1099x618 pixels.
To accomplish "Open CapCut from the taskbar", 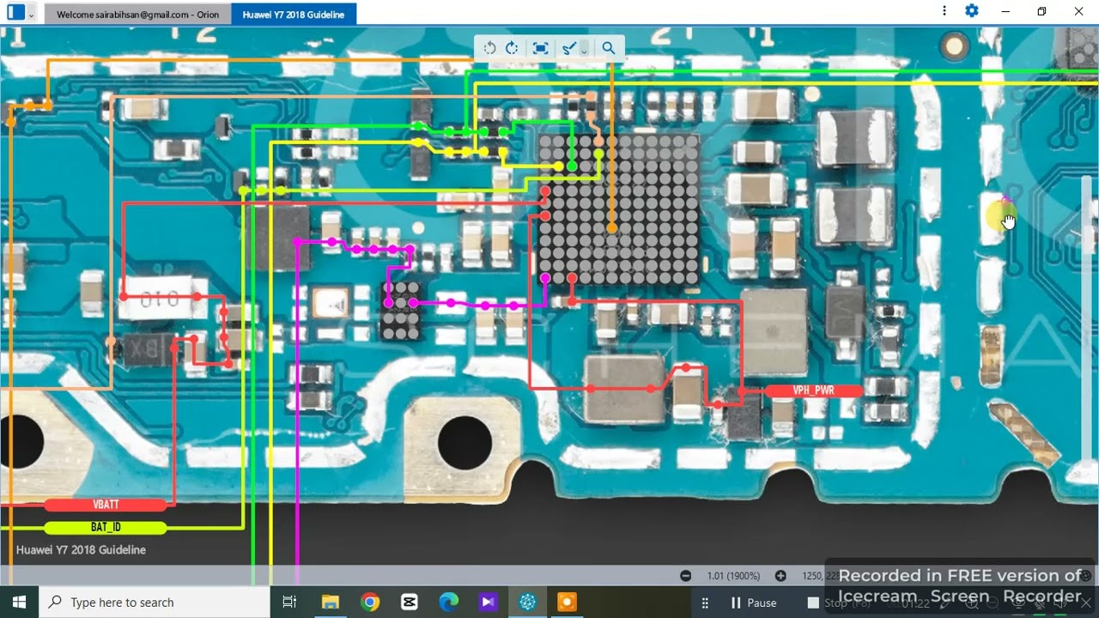I will pos(410,603).
